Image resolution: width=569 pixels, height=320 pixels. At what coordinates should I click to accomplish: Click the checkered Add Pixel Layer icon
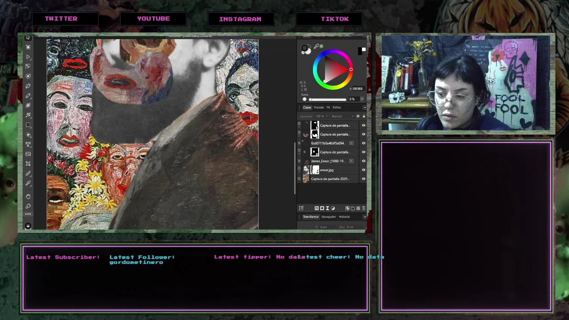pyautogui.click(x=358, y=208)
